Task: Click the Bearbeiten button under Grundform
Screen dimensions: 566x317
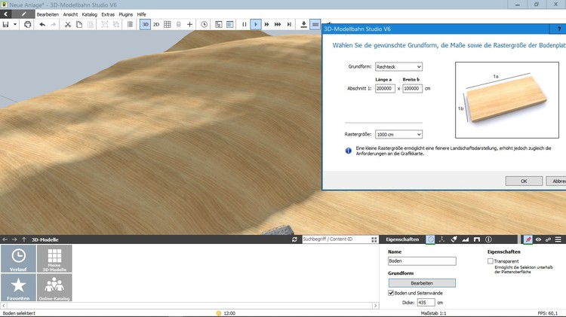Action: [x=422, y=283]
